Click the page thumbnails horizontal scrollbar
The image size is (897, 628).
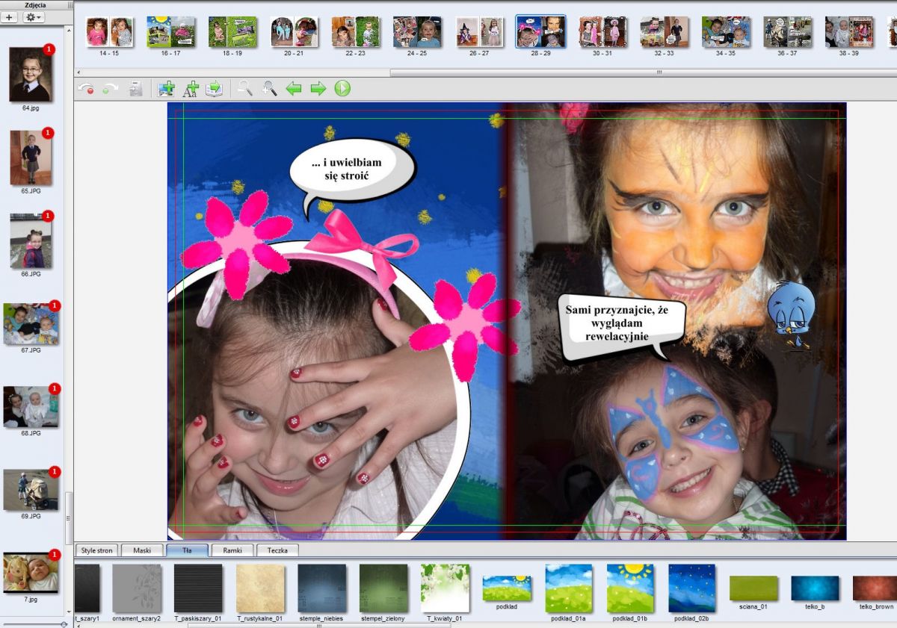click(643, 72)
